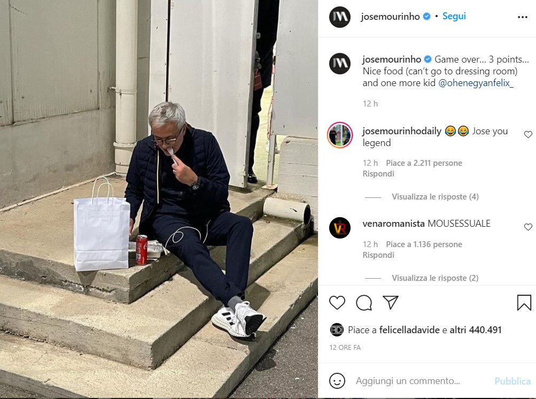Open josemourinhodaily's profile picture
The height and width of the screenshot is (399, 536).
coord(340,135)
